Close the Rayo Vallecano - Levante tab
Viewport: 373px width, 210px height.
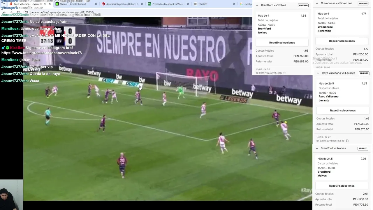point(50,4)
